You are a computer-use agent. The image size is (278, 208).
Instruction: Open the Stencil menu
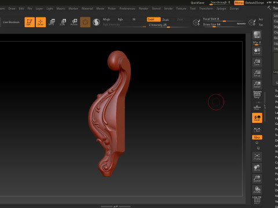coord(156,9)
